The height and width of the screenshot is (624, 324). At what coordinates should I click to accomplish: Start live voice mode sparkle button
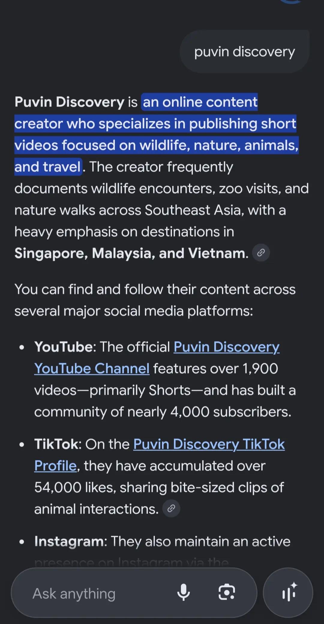click(x=288, y=592)
